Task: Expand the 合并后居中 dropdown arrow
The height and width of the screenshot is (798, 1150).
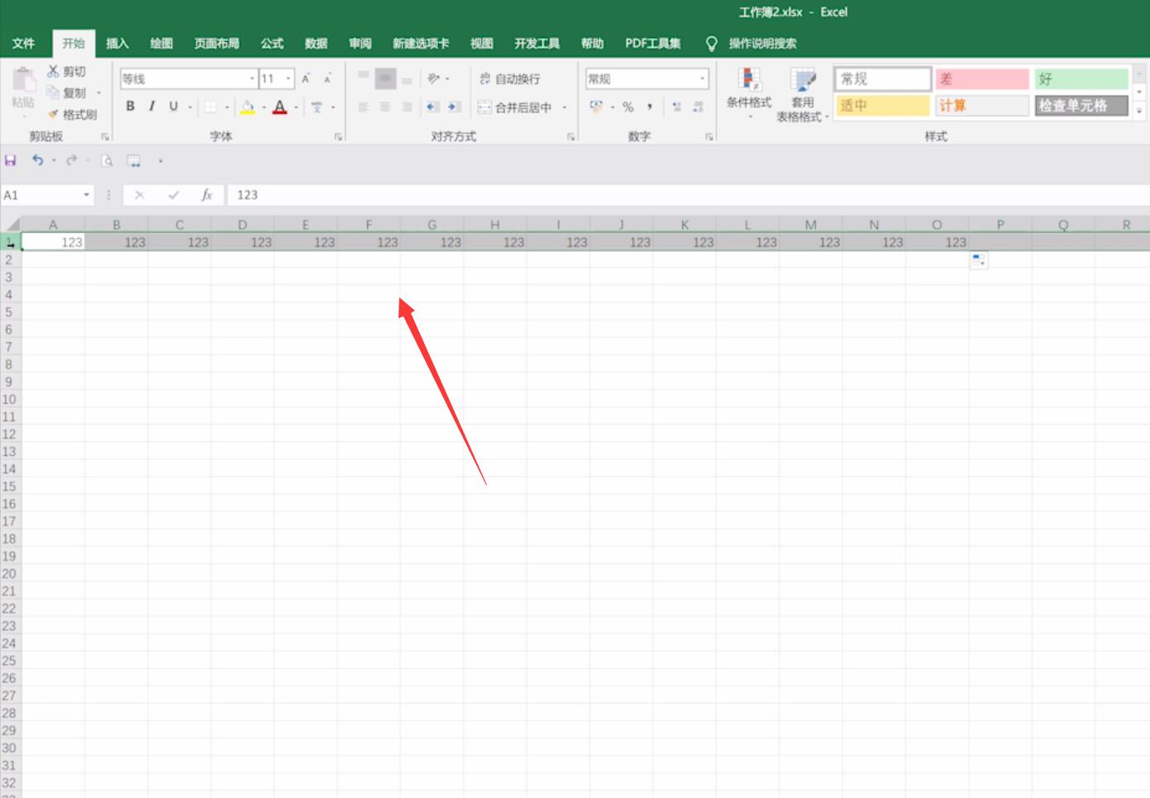Action: [565, 107]
